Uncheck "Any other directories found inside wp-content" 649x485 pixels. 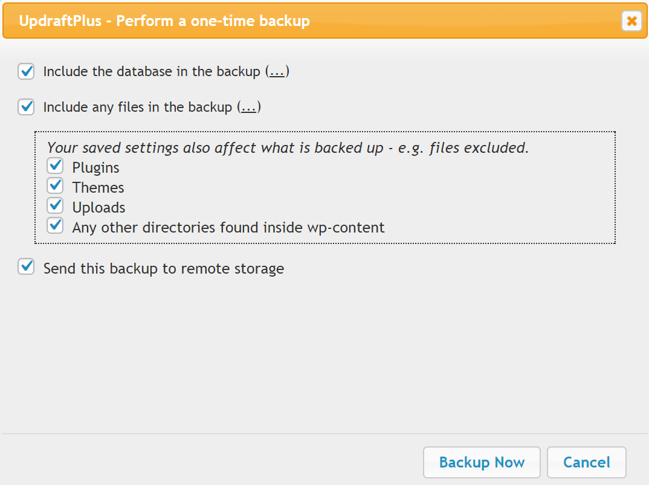55,225
